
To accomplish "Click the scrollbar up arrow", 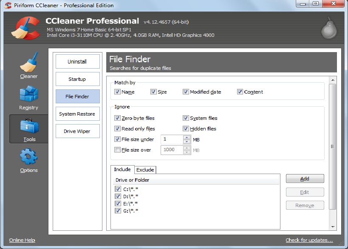I will coord(333,80).
